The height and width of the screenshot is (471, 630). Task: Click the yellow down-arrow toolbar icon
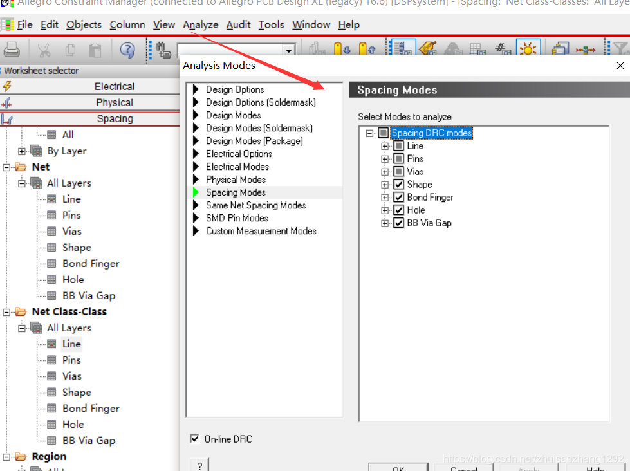[x=342, y=50]
